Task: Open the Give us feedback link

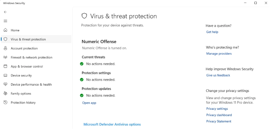Action: click(x=218, y=75)
